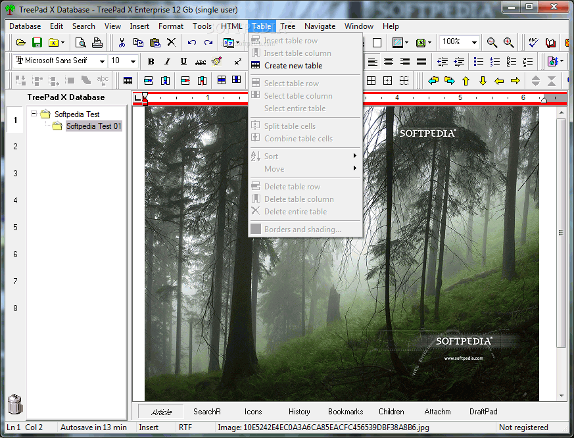
Task: Click the ABC spell check icon
Action: (x=533, y=43)
